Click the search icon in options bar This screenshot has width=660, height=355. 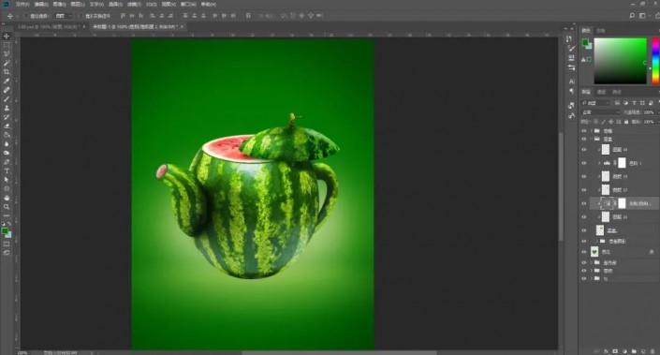(x=632, y=16)
